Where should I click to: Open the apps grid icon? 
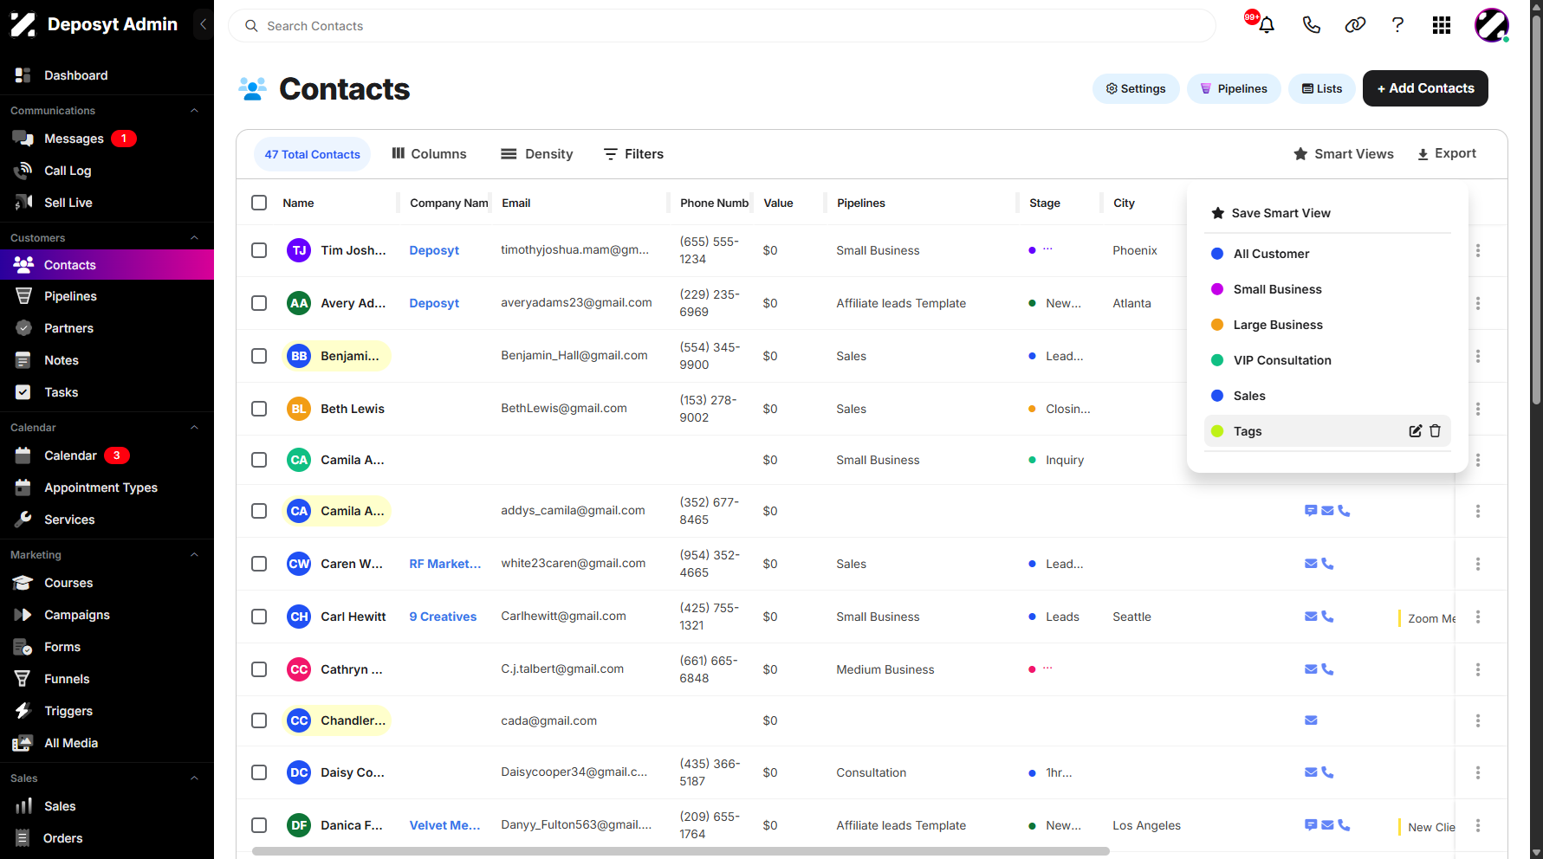tap(1442, 25)
